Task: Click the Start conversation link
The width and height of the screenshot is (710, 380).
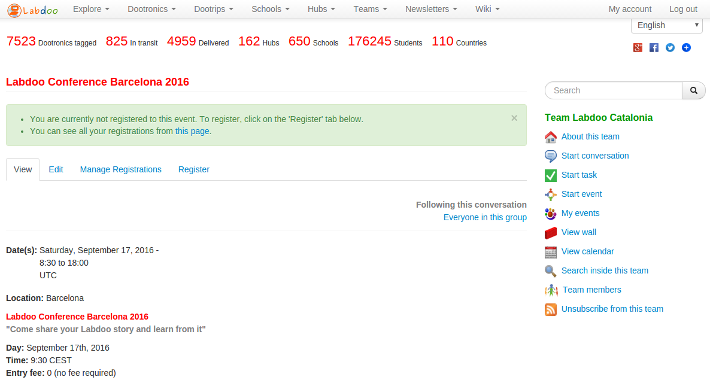Action: [x=595, y=156]
